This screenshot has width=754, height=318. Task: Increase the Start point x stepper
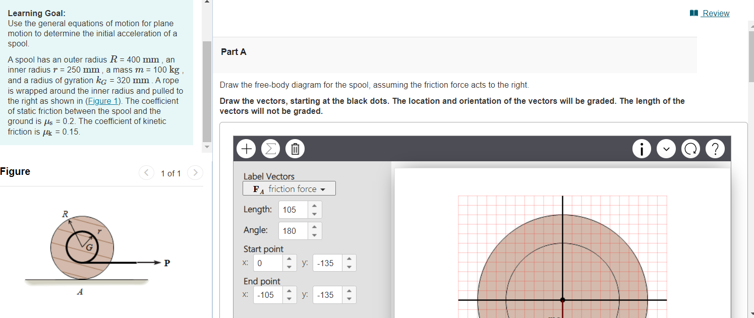[289, 260]
